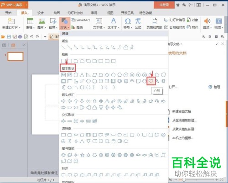
Task: Switch to the 视图 tab
Action: tap(110, 13)
